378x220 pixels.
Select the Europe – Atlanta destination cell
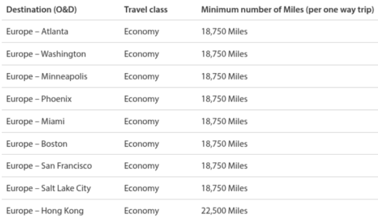point(37,31)
